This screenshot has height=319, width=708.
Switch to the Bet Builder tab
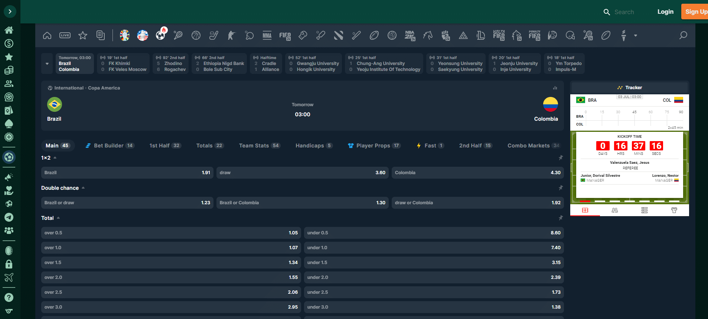[110, 146]
